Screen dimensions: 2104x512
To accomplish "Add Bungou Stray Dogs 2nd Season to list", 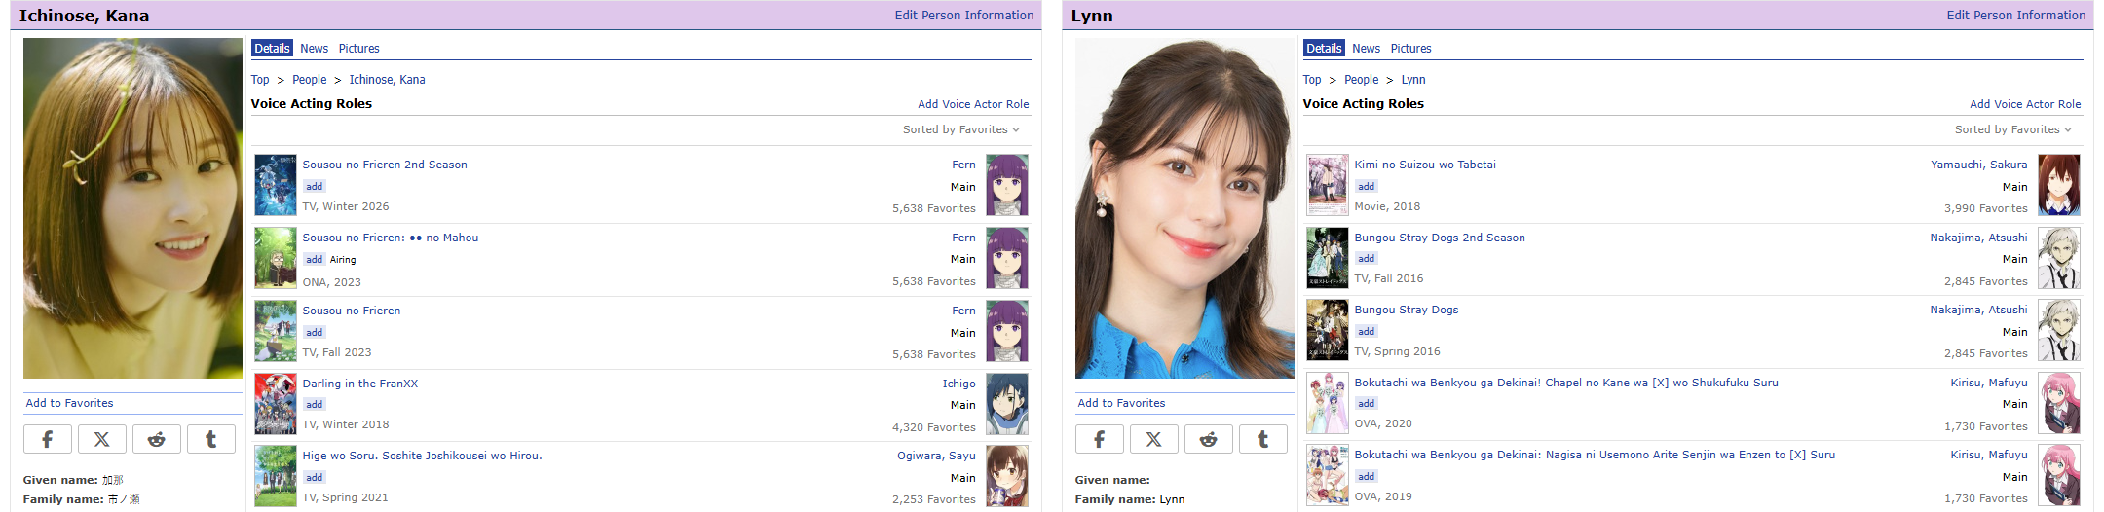I will pyautogui.click(x=1366, y=259).
